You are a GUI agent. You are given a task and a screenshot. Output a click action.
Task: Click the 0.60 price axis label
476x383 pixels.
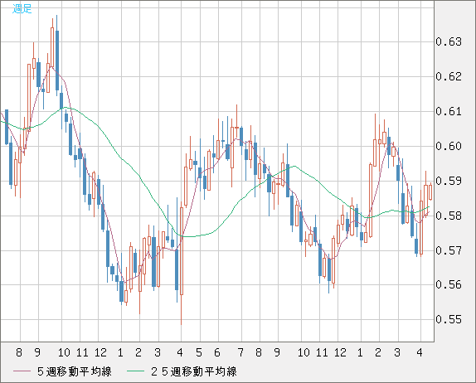click(449, 146)
